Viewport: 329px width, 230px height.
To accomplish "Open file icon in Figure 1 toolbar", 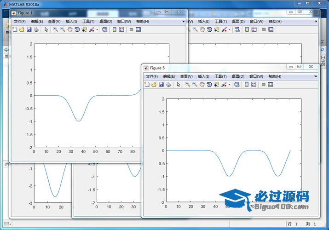I will [22, 29].
